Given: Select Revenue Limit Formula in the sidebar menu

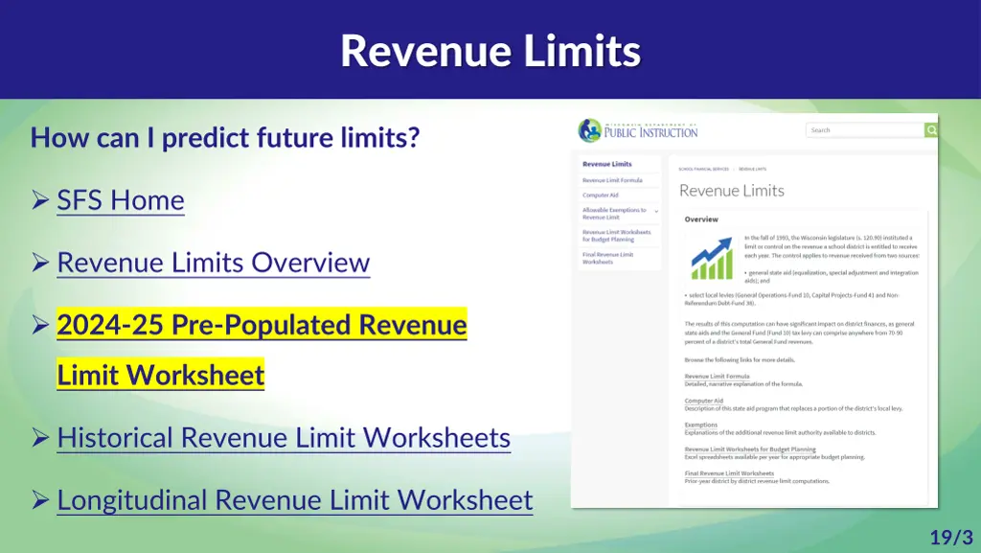Looking at the screenshot, I should [x=612, y=180].
